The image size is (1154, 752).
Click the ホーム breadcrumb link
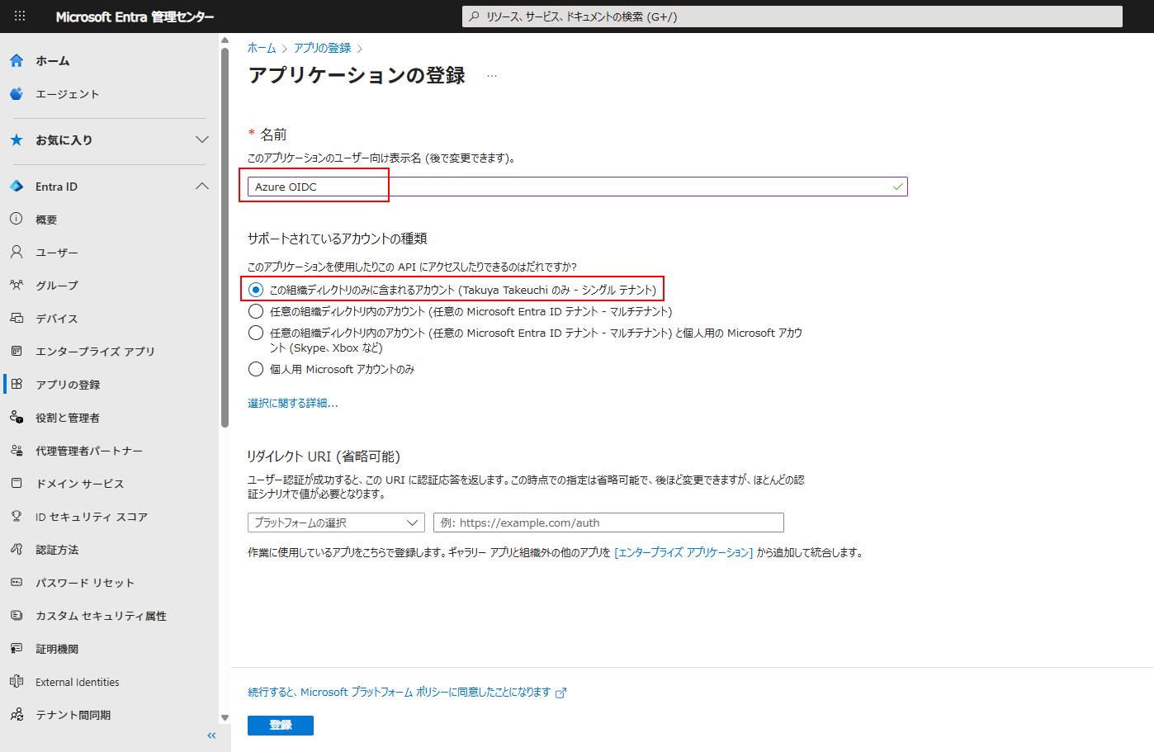click(x=262, y=48)
